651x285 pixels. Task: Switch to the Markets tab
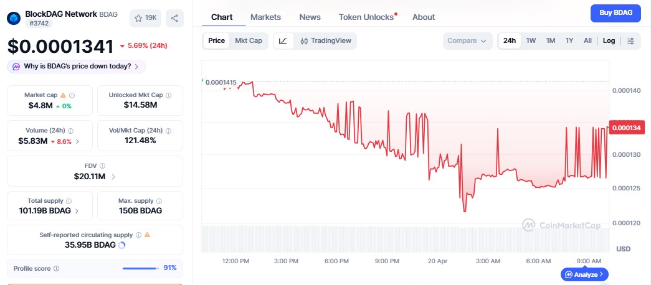click(265, 17)
